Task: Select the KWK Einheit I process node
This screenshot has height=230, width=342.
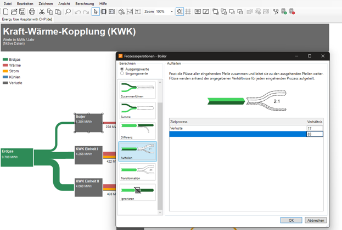Action: (x=88, y=155)
